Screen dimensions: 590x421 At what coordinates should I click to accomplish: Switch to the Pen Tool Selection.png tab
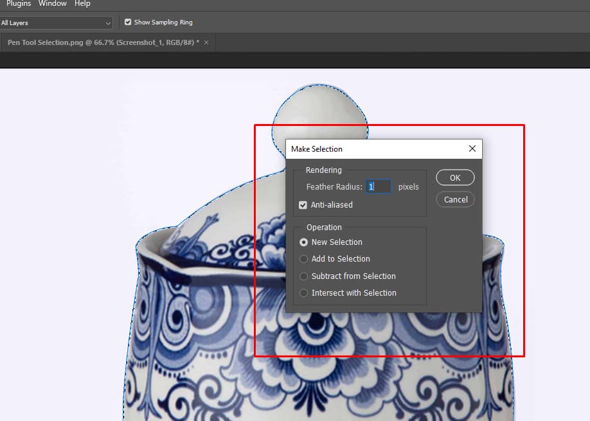tap(103, 42)
